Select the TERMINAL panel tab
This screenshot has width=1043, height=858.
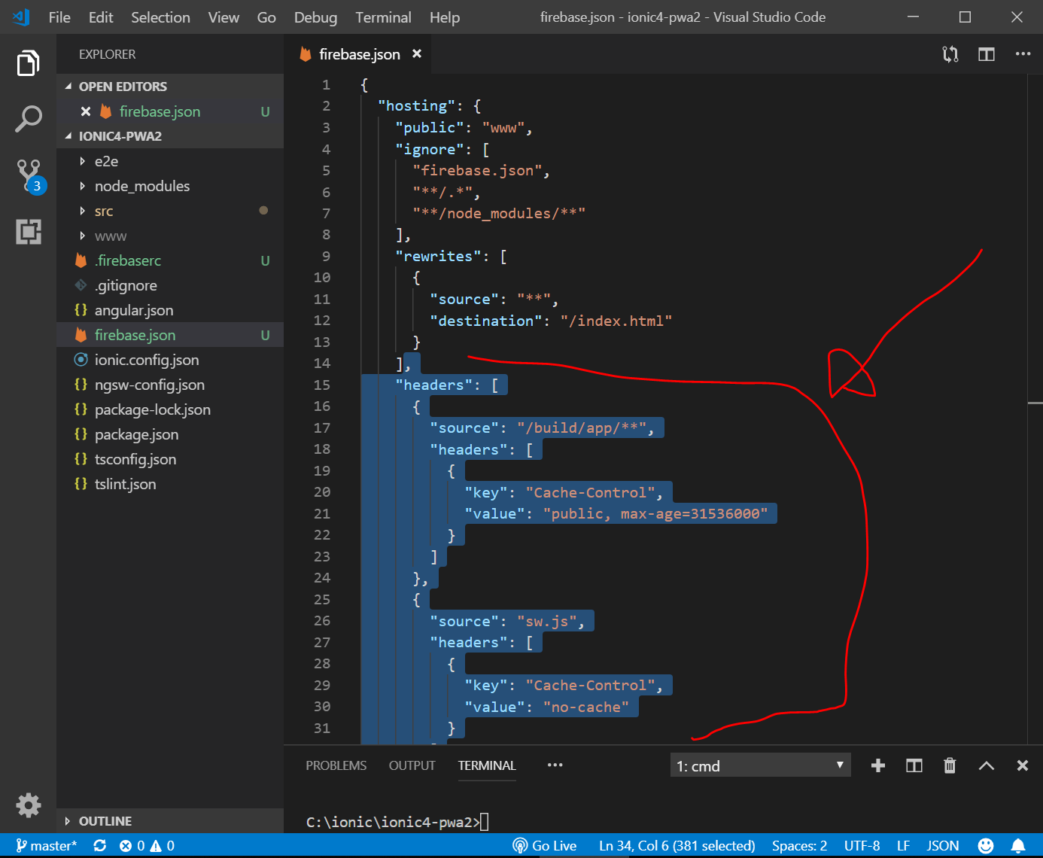[487, 765]
